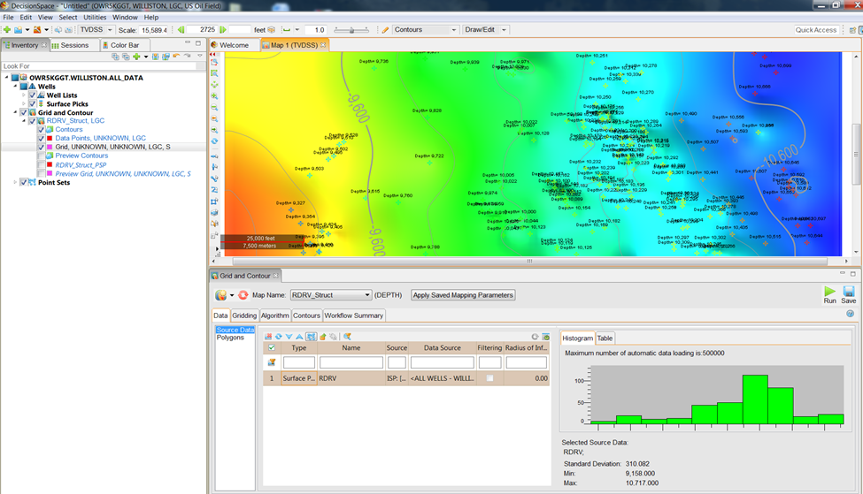
Task: Collapse the OWR5KGGT.WILLISTON.ALL_DATA root node
Action: (7, 78)
